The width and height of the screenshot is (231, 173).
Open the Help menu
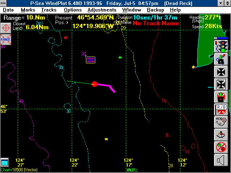click(175, 10)
